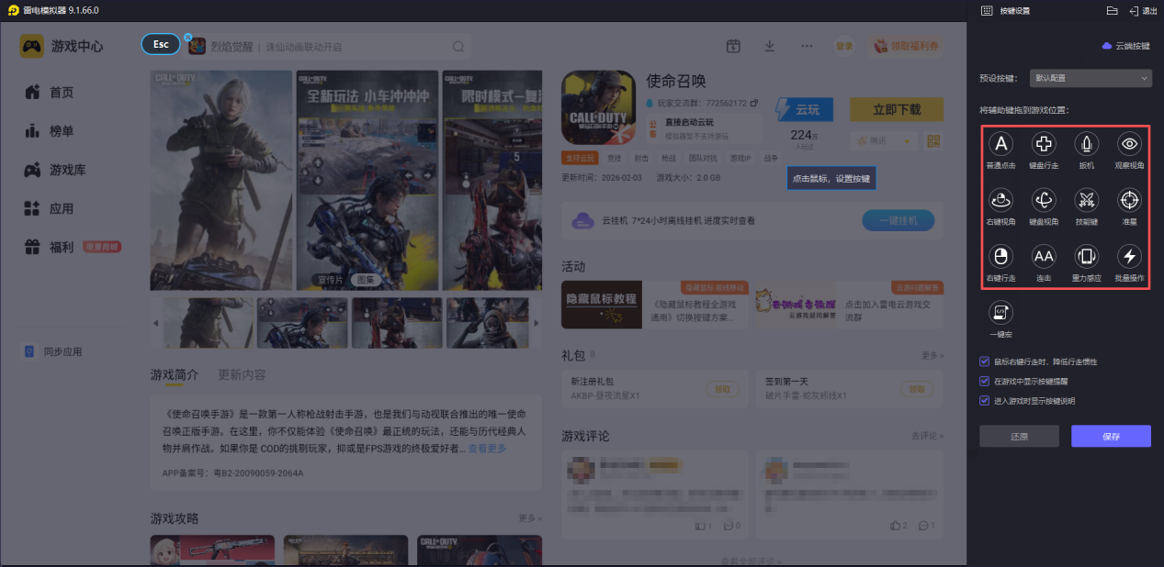The height and width of the screenshot is (567, 1164).
Task: Select the 右键行走 mouse icon
Action: click(1001, 256)
